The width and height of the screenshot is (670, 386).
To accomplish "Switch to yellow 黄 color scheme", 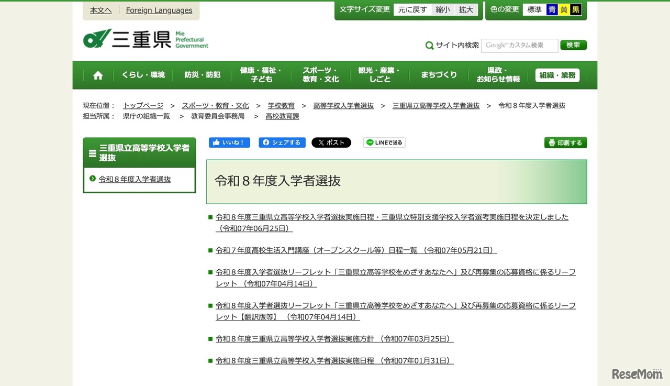I will click(x=564, y=10).
